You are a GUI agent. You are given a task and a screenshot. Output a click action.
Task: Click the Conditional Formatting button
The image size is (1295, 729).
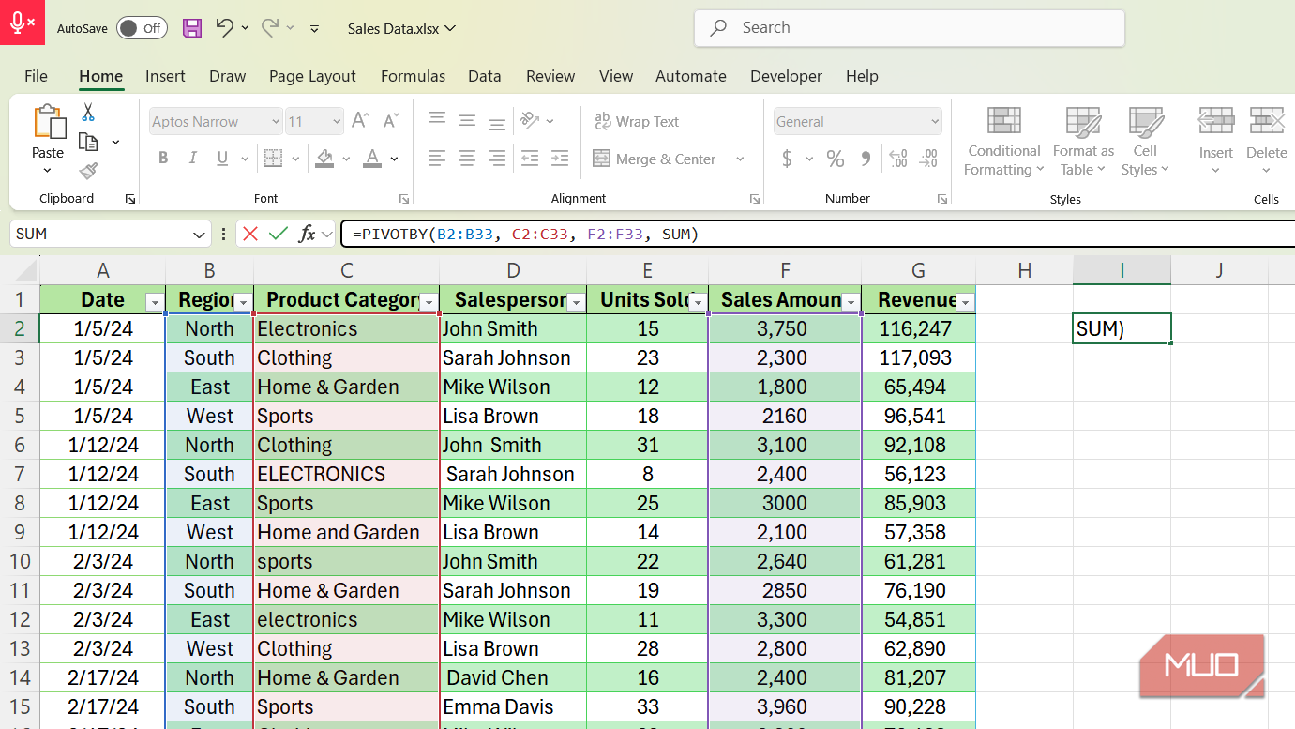[x=1004, y=141]
